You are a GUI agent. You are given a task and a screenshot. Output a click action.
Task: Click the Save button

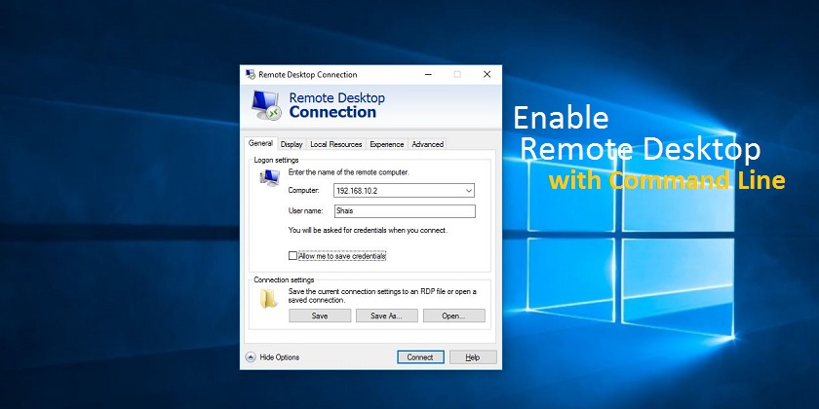pos(320,316)
